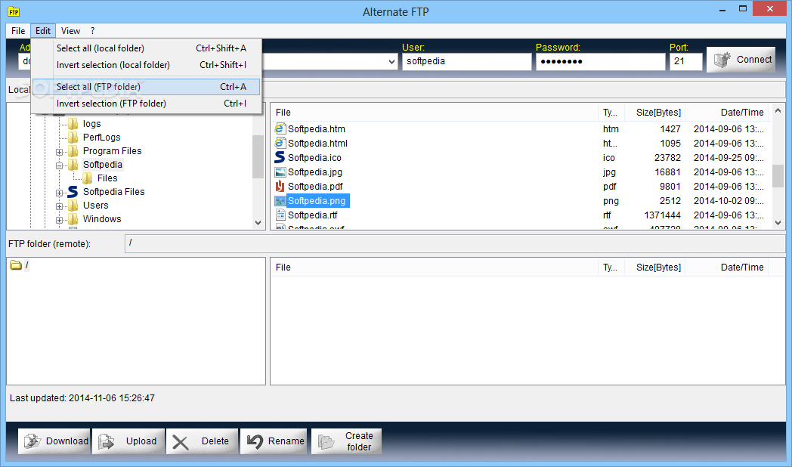
Task: Close the Edit menu
Action: [x=43, y=31]
